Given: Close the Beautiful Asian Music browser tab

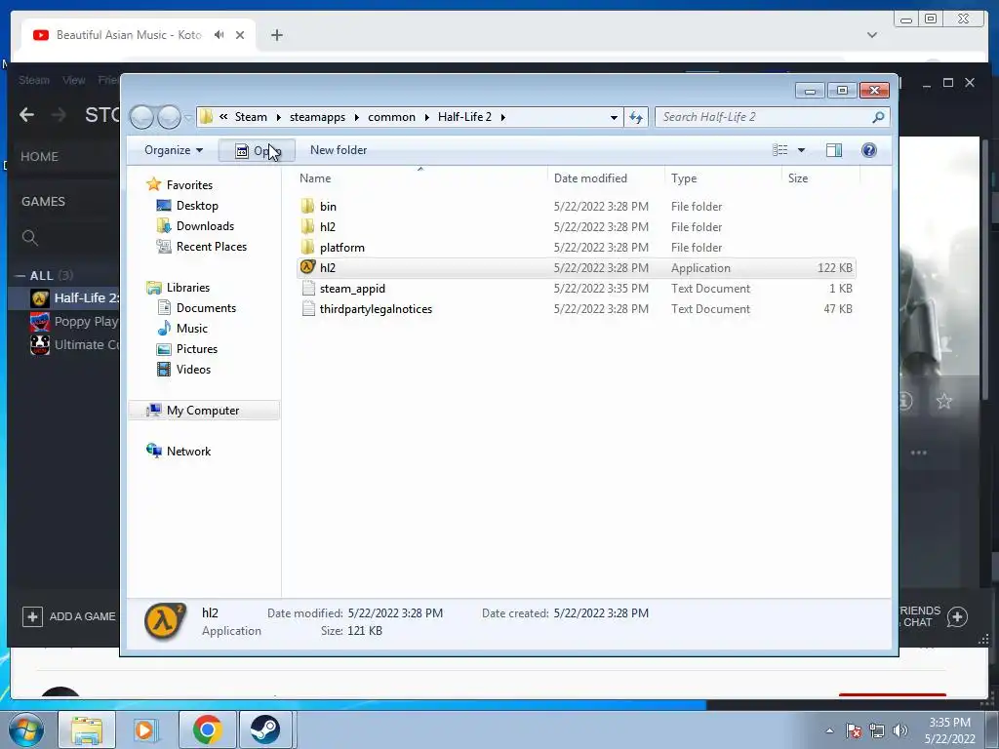Looking at the screenshot, I should pos(240,35).
